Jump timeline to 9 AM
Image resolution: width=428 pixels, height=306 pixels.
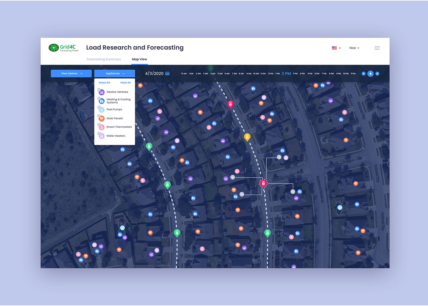point(249,74)
